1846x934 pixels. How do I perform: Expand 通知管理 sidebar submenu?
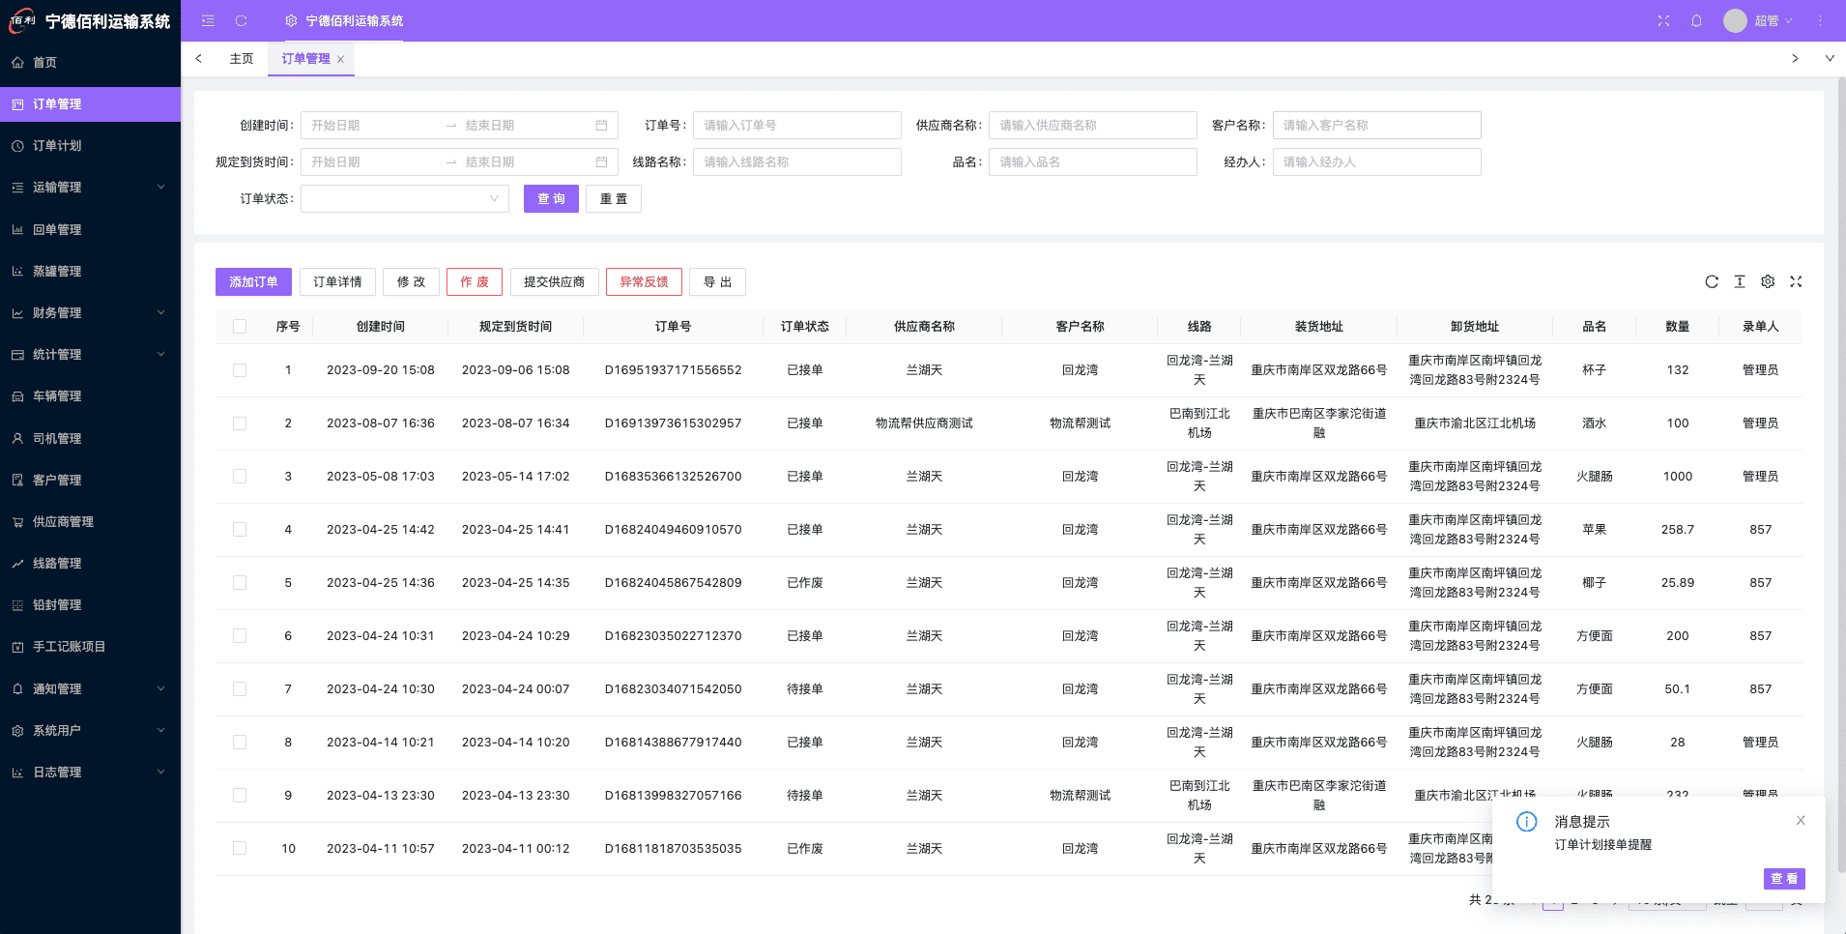pyautogui.click(x=90, y=688)
